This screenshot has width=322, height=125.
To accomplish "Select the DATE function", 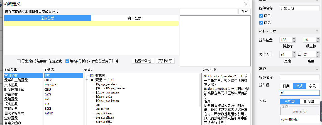I will tap(64, 94).
